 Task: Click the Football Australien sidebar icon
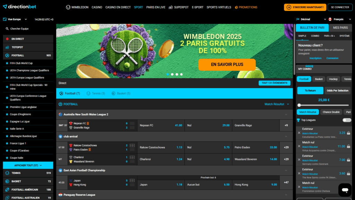pos(7,198)
